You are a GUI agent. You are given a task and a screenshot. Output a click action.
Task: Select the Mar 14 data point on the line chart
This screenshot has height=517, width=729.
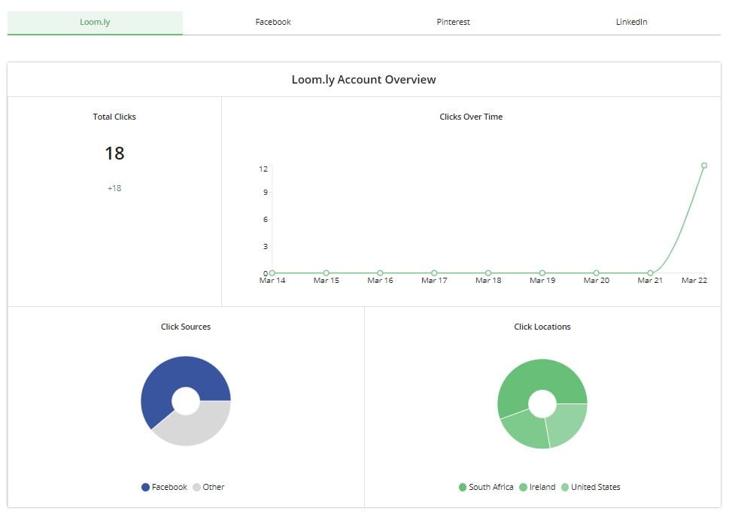click(272, 273)
